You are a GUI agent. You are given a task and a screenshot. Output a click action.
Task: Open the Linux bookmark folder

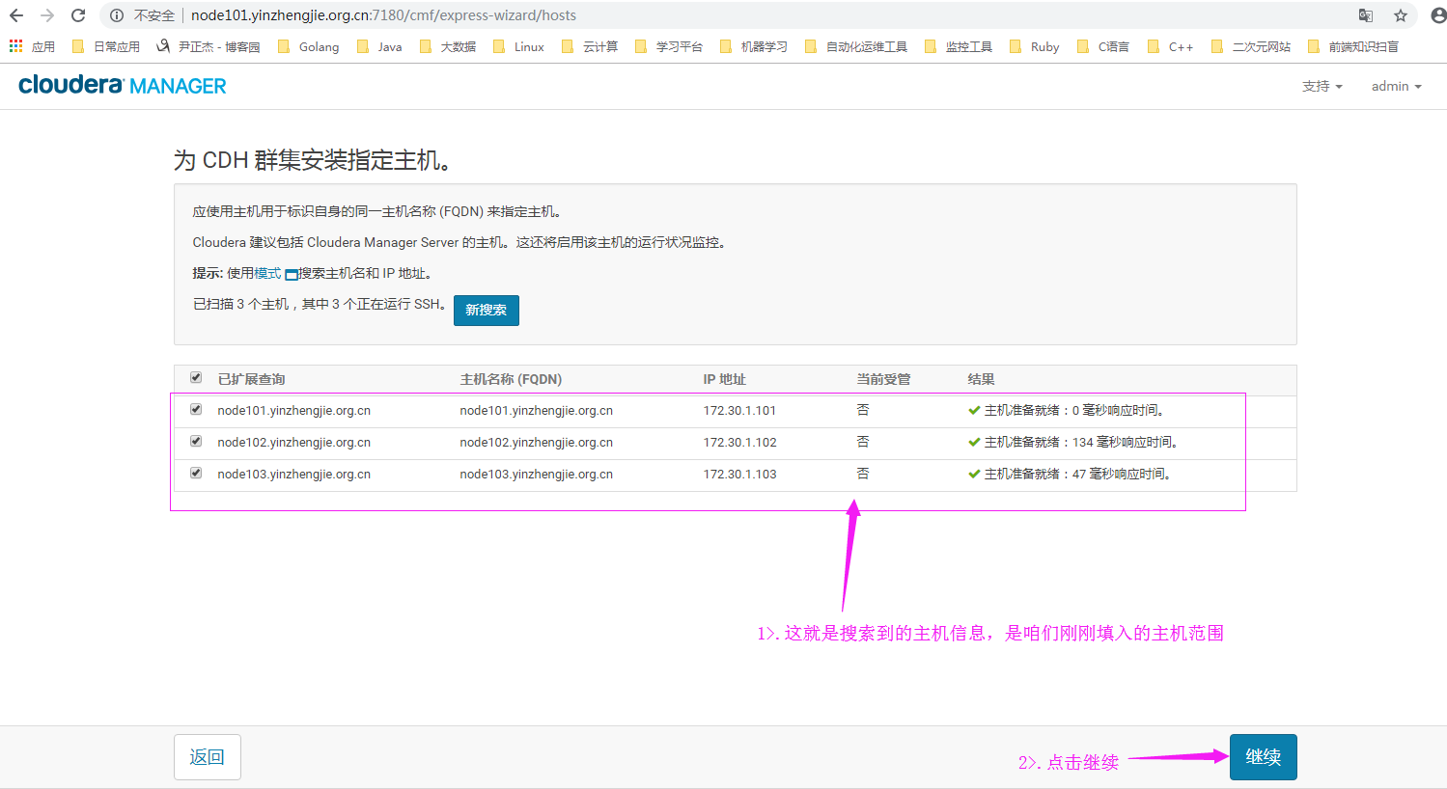(518, 46)
